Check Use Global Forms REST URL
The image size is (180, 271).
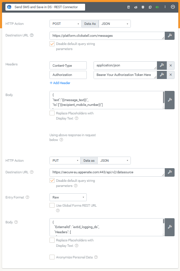52,206
